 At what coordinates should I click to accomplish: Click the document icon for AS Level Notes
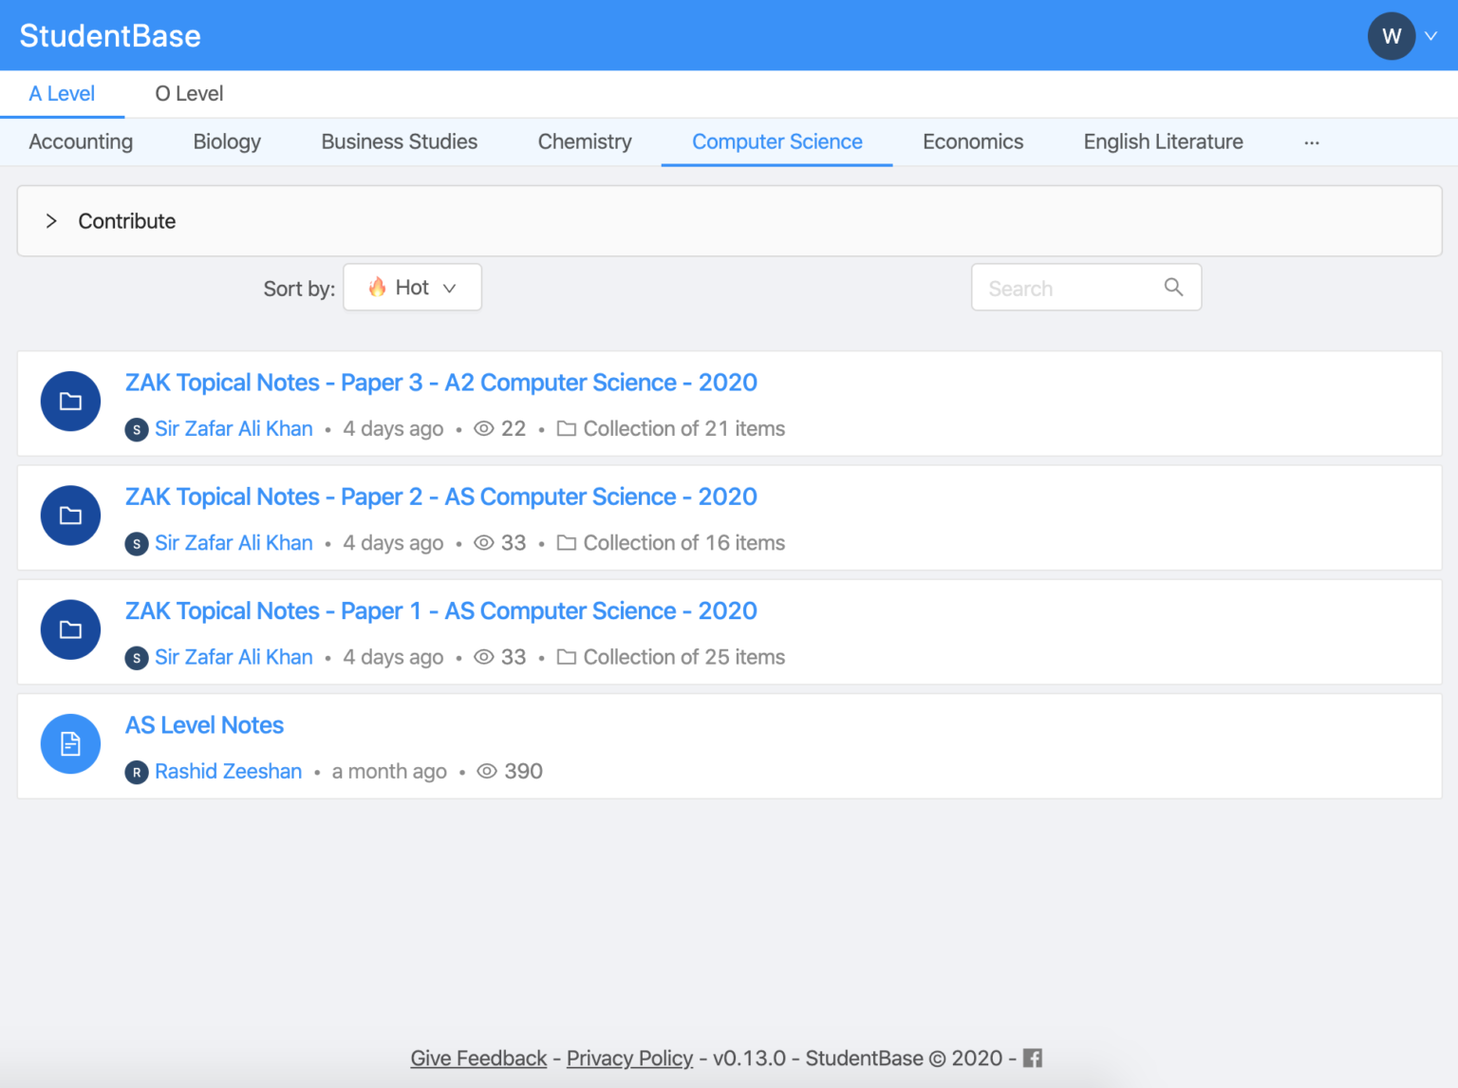pos(70,744)
